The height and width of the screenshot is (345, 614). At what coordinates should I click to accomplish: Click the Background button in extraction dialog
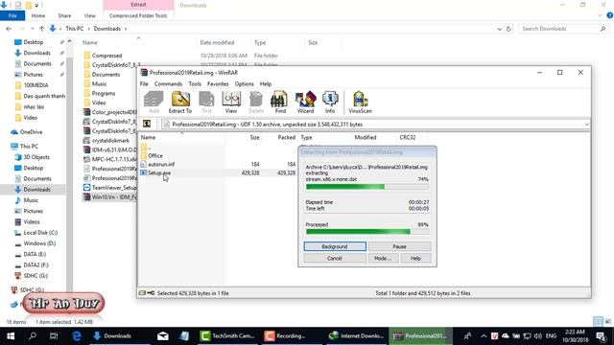[335, 246]
